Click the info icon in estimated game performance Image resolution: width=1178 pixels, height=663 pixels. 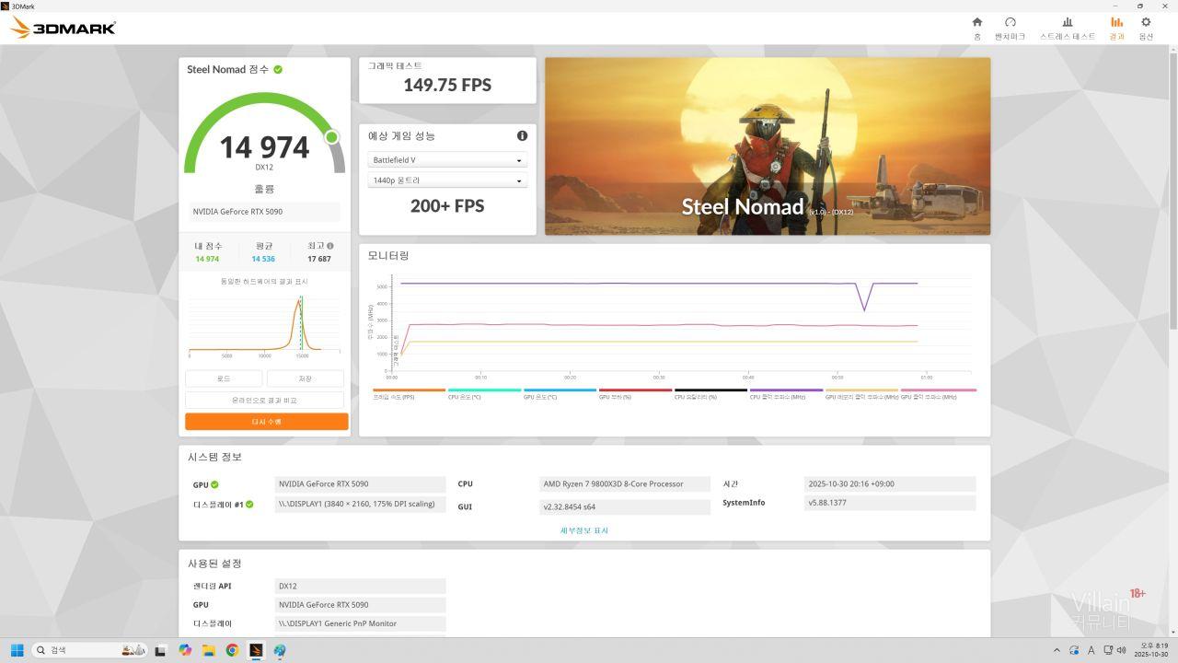(x=522, y=136)
